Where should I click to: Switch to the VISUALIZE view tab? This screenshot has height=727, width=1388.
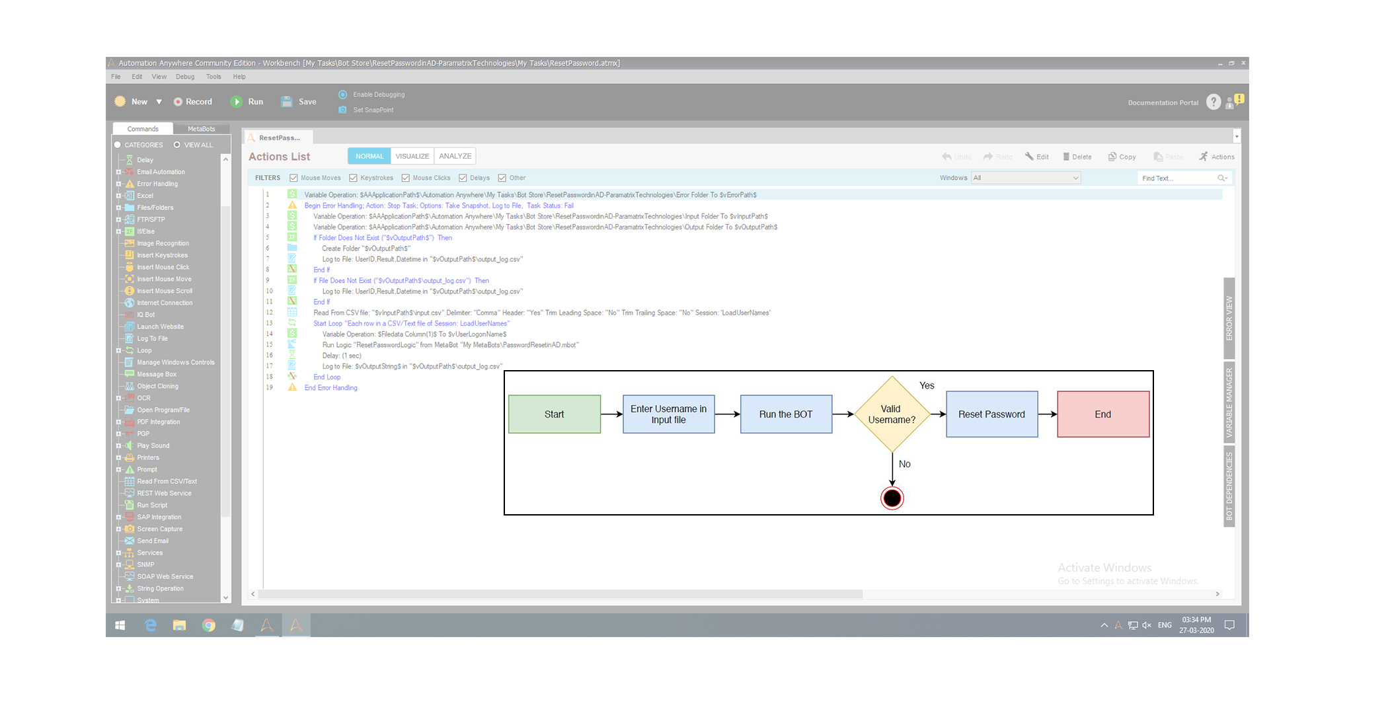pos(412,157)
